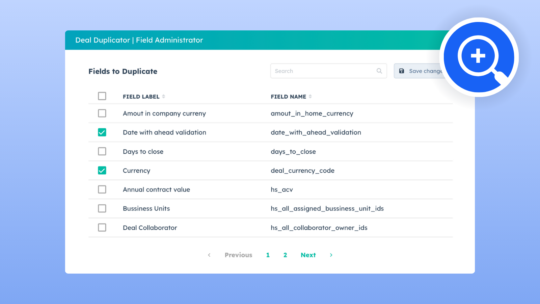Click the Next pagination link
This screenshot has width=540, height=304.
pos(308,255)
